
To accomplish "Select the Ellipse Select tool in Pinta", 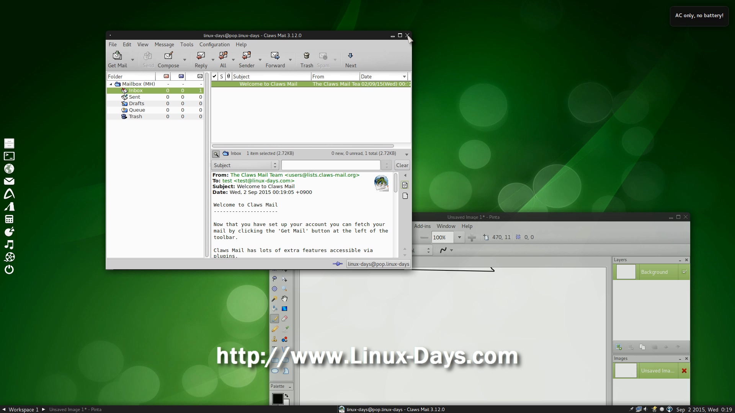I will [274, 289].
